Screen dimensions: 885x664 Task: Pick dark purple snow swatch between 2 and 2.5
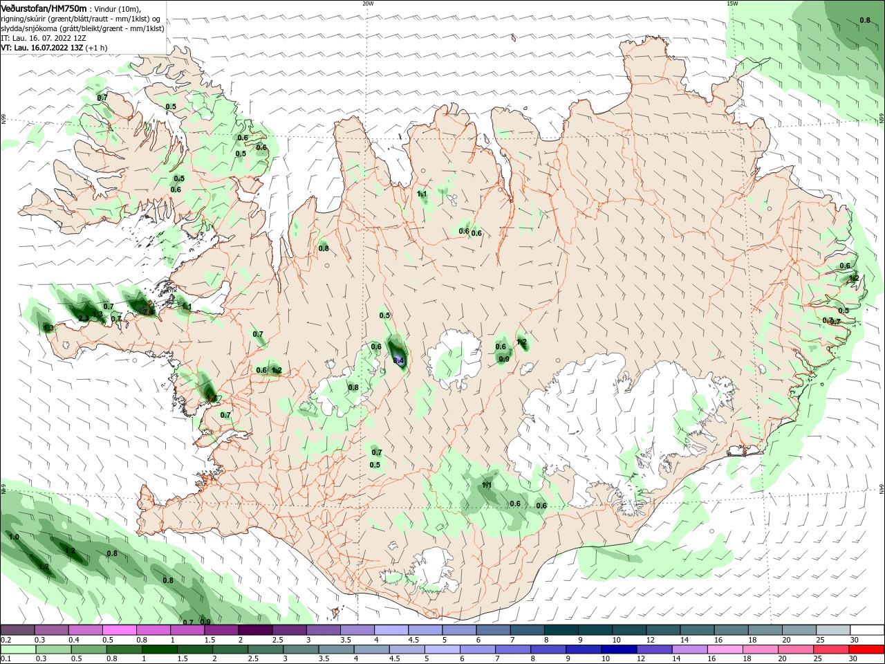tap(255, 630)
